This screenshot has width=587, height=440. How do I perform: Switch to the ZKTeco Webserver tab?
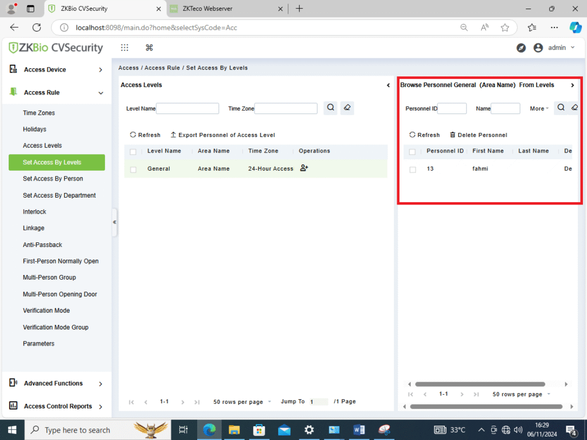click(x=224, y=9)
